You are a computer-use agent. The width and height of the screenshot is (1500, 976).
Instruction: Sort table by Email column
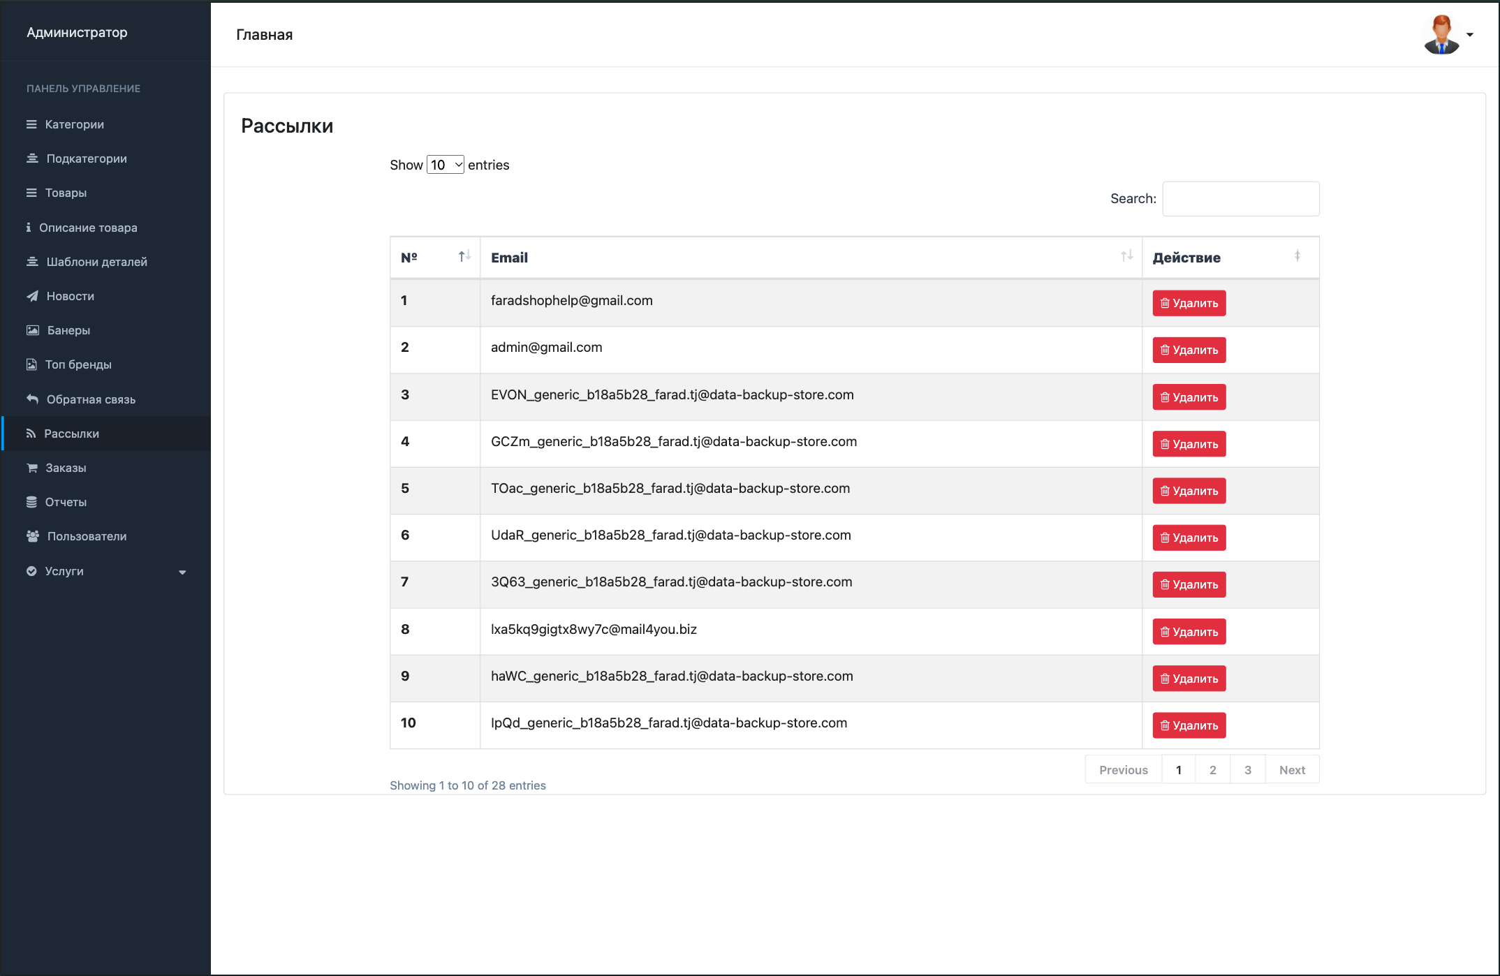click(1126, 256)
